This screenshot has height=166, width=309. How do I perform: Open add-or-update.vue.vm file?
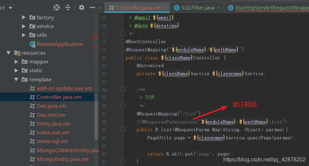(x=64, y=88)
